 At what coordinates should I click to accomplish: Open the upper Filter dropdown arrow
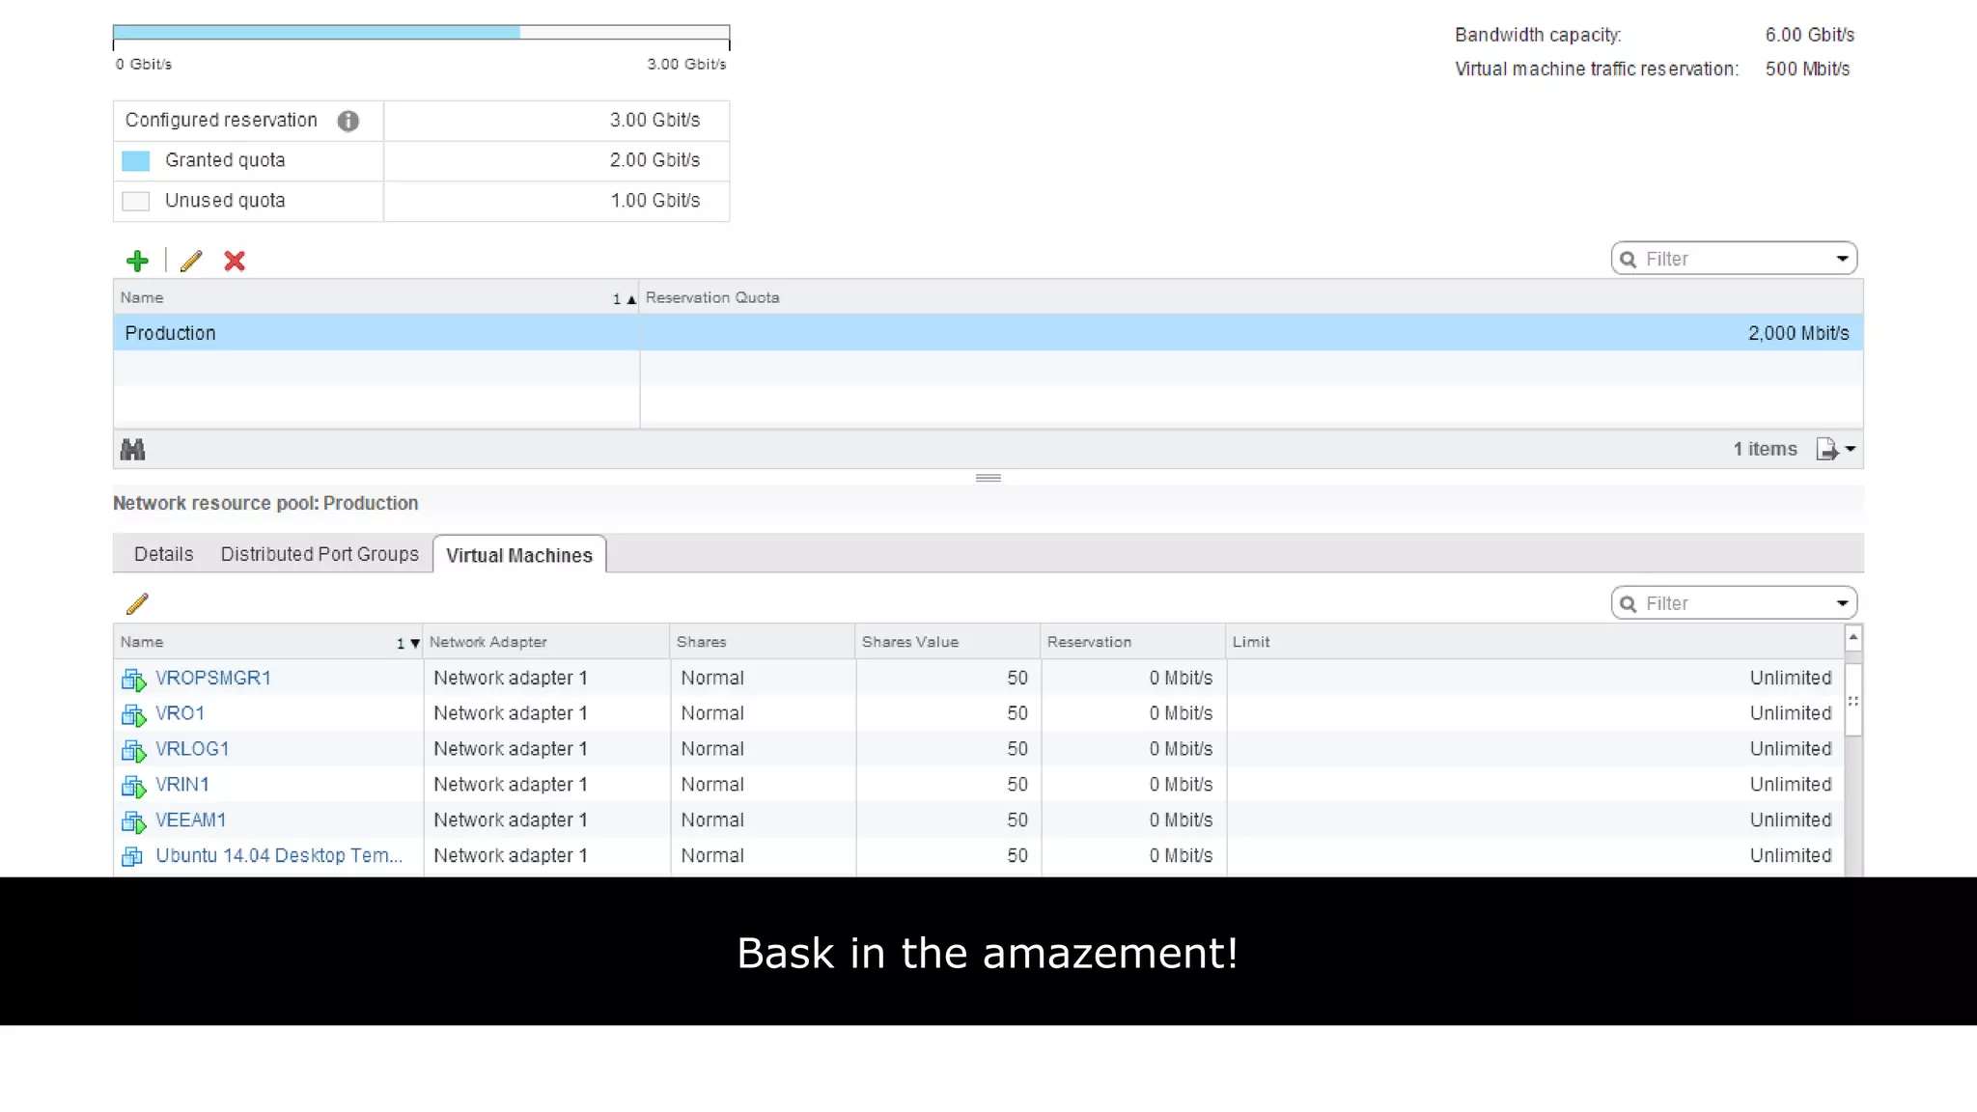(1842, 259)
